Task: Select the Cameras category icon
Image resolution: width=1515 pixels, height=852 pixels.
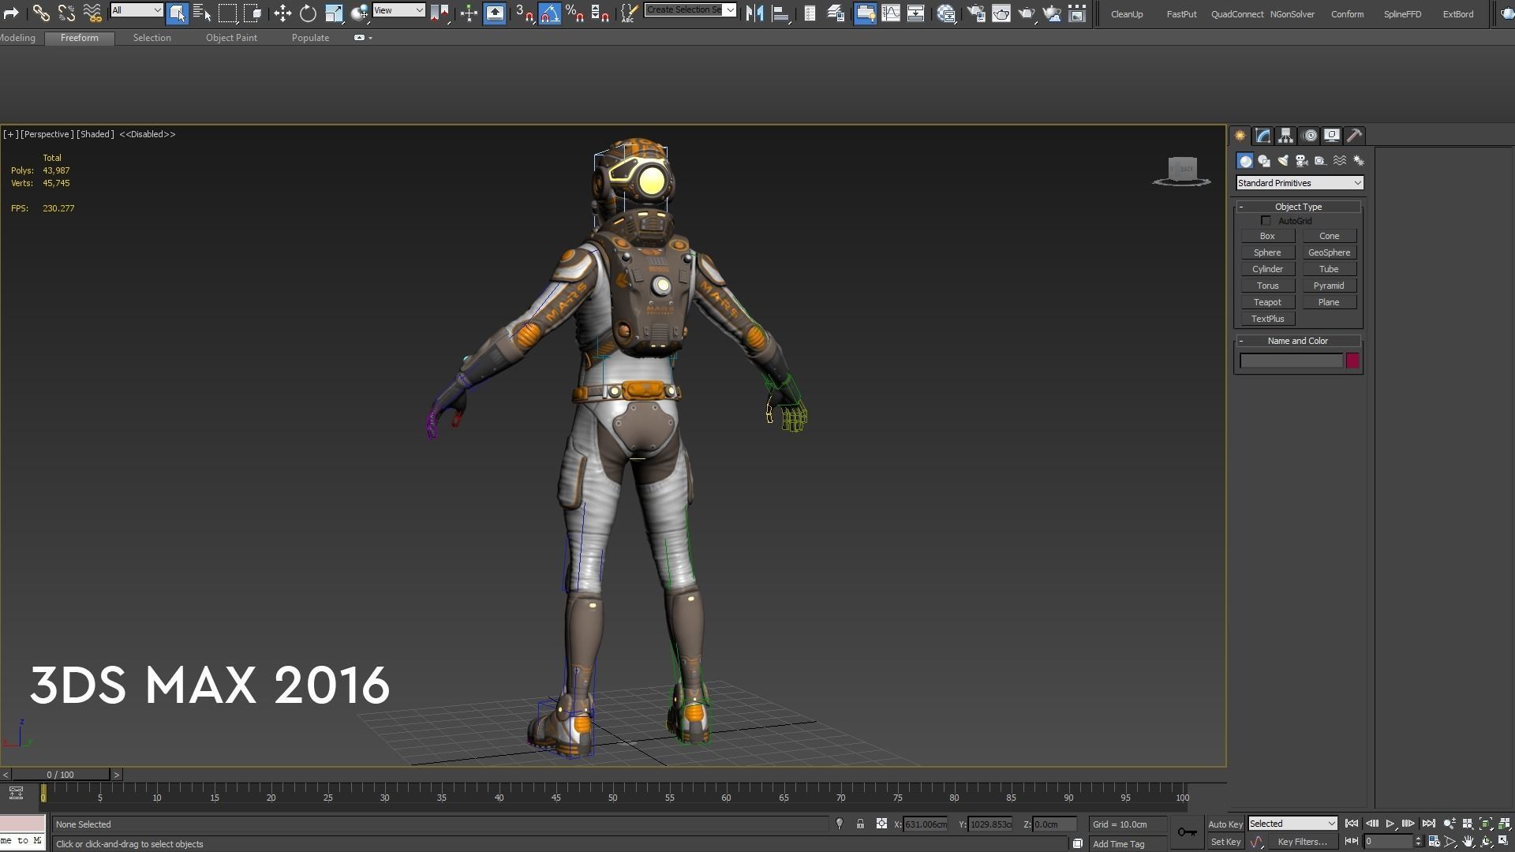Action: (x=1302, y=161)
